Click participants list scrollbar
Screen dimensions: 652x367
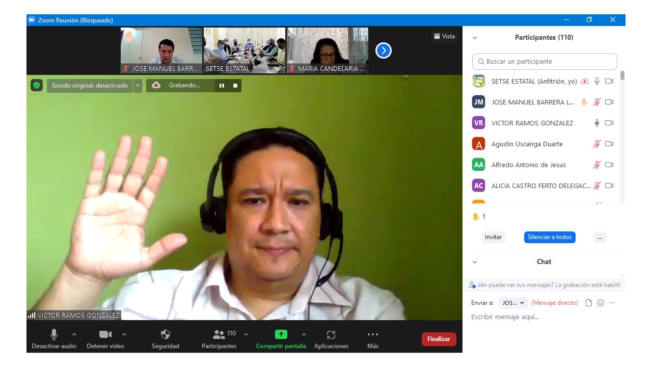coord(622,75)
